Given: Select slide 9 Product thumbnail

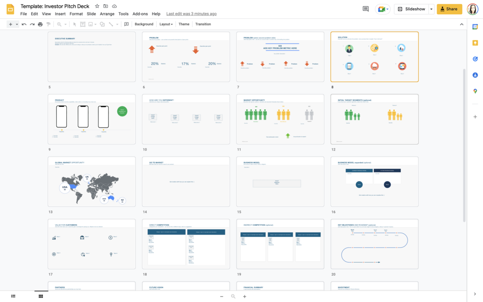Looking at the screenshot, I should point(91,119).
